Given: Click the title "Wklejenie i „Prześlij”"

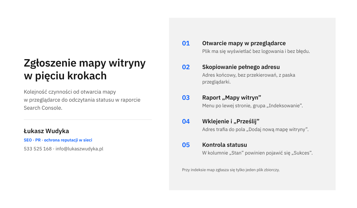Looking at the screenshot, I should click(231, 122).
